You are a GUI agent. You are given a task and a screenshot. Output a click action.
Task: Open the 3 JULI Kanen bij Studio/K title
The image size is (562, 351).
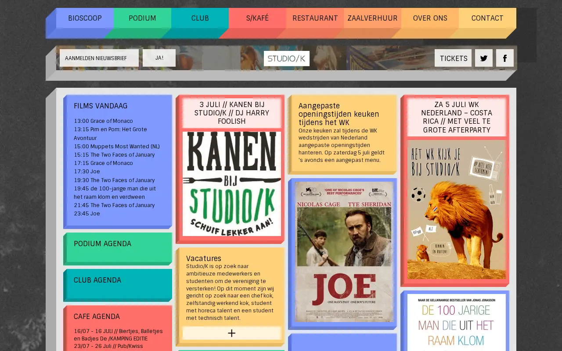(232, 113)
